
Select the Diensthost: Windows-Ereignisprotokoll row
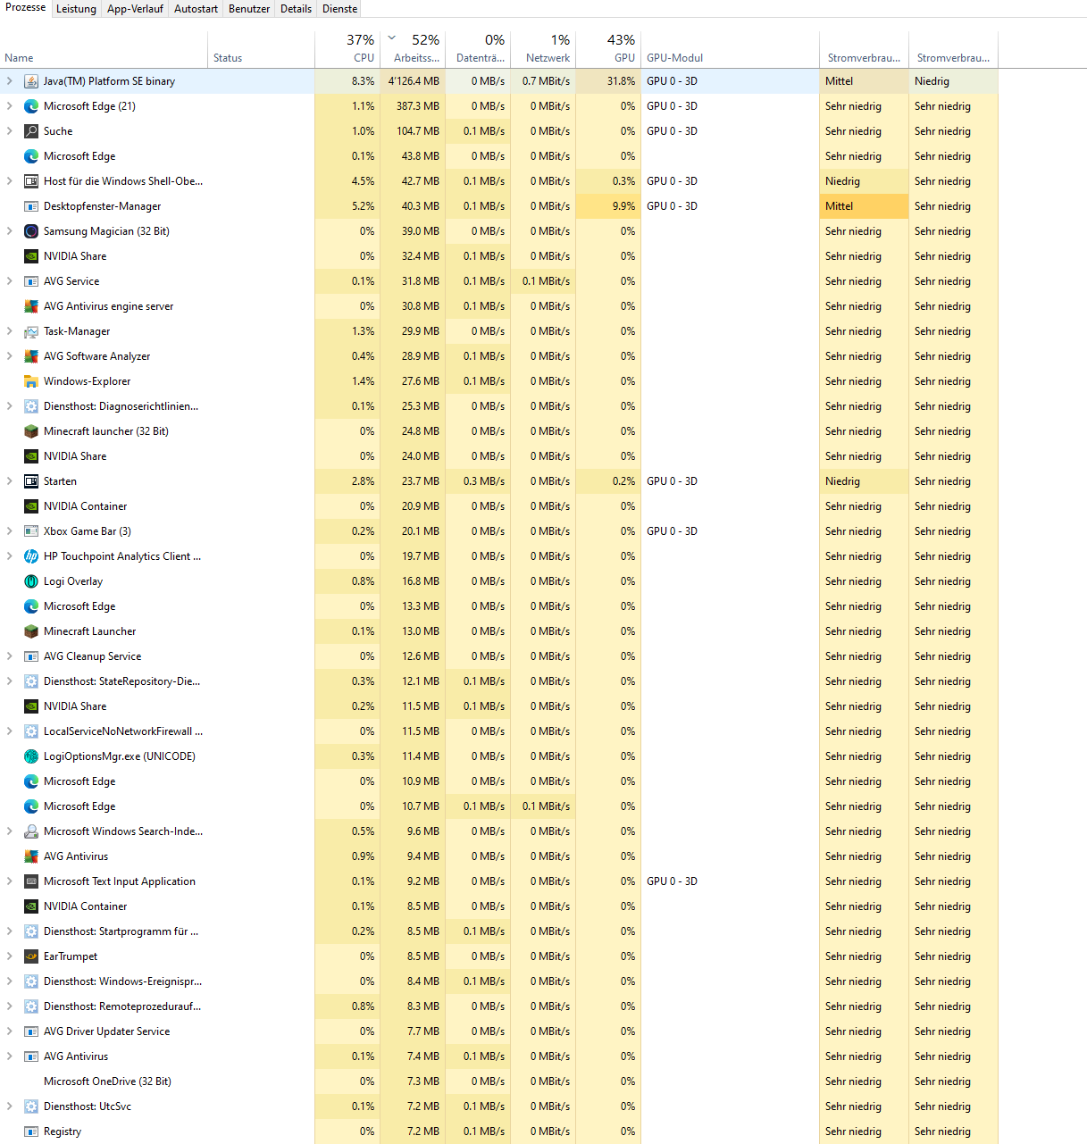point(498,981)
